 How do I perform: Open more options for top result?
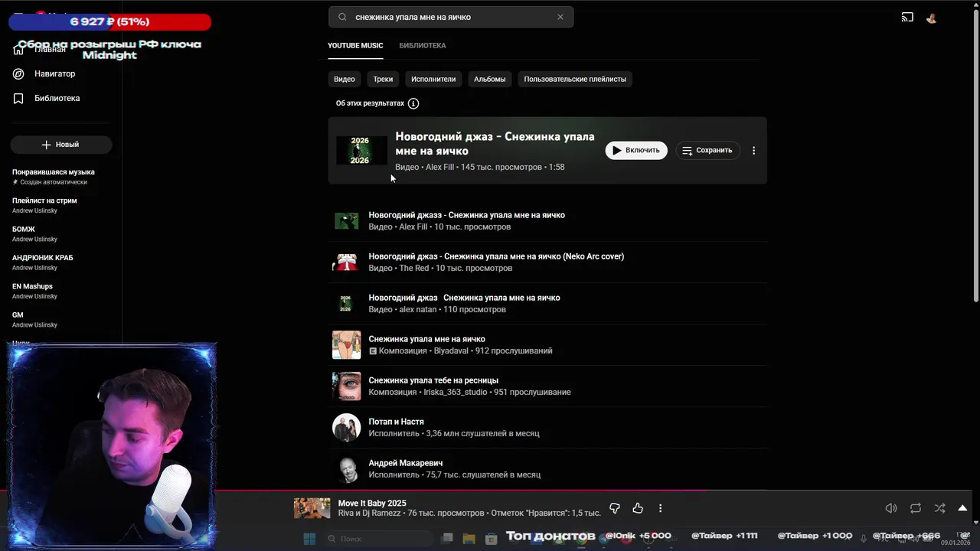click(753, 151)
